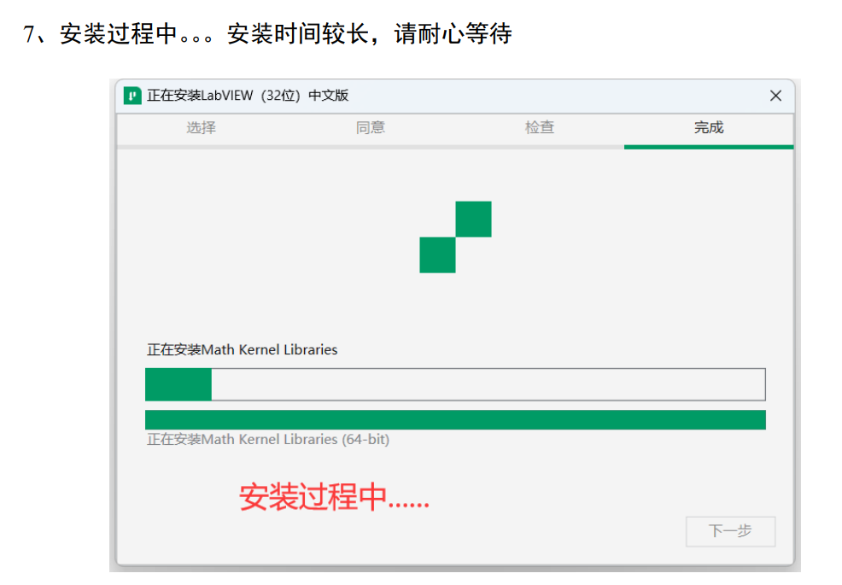The image size is (842, 585).
Task: Click the current package progress bar
Action: click(455, 384)
